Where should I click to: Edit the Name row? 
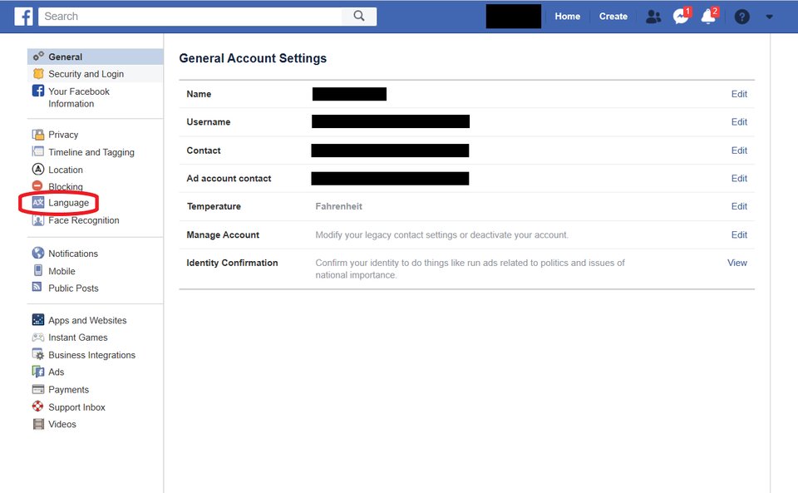click(x=739, y=94)
